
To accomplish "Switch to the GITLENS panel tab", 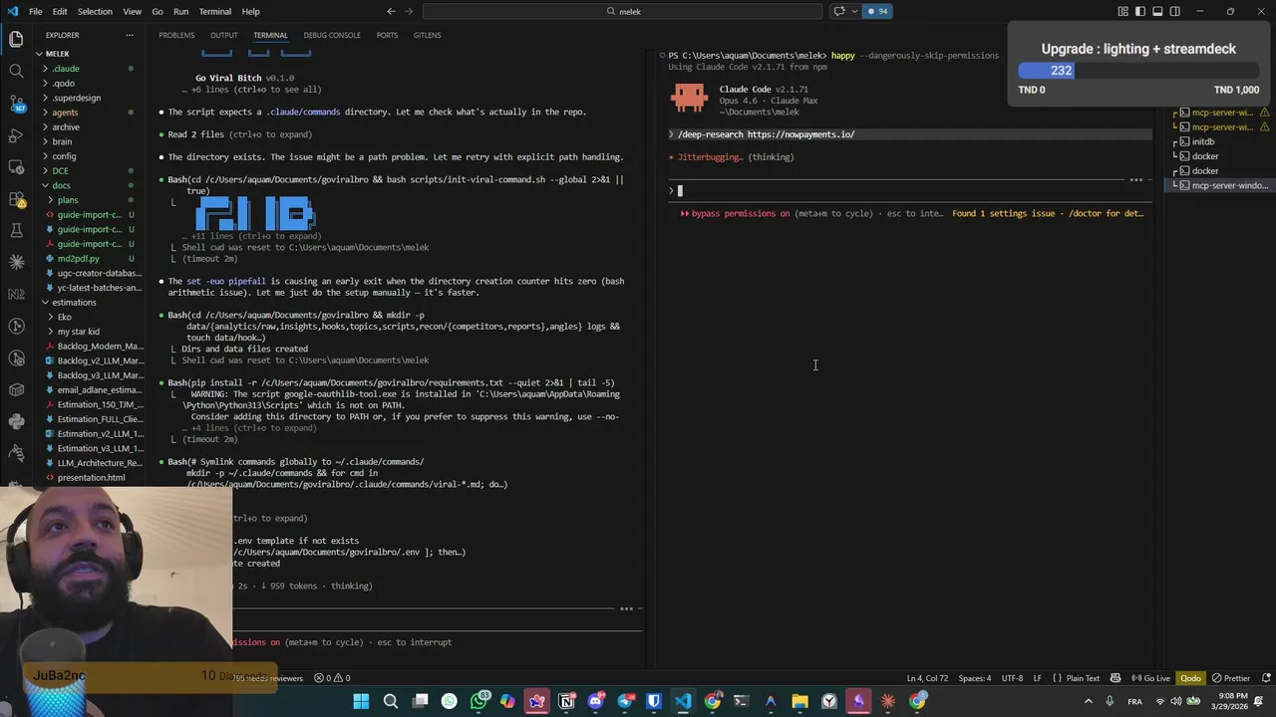I will 427,35.
